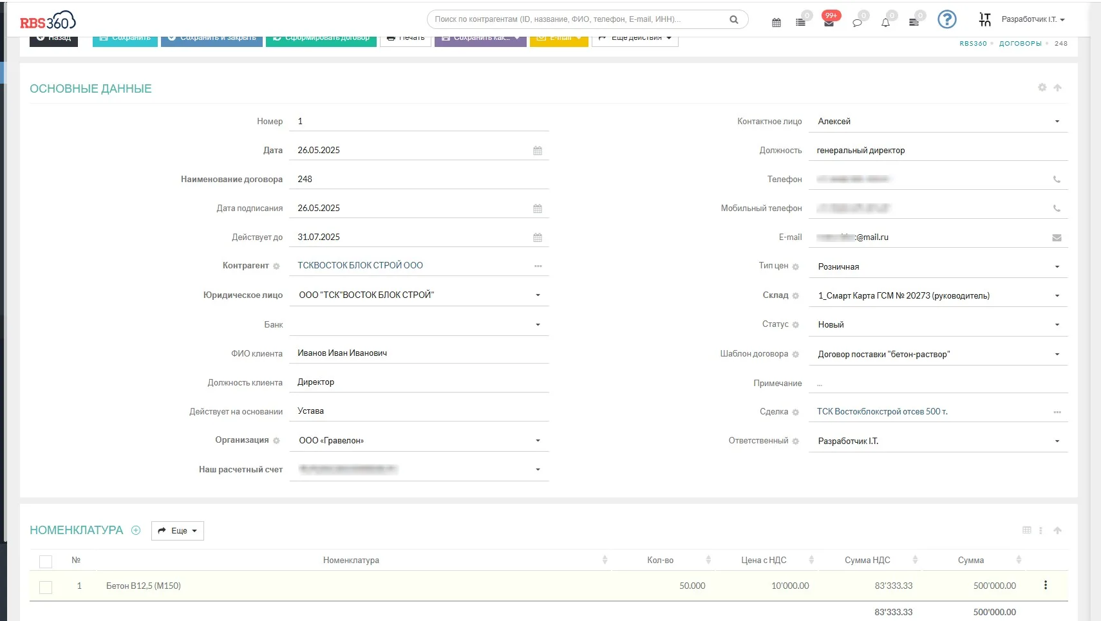Click the blue help question mark icon

[x=946, y=19]
